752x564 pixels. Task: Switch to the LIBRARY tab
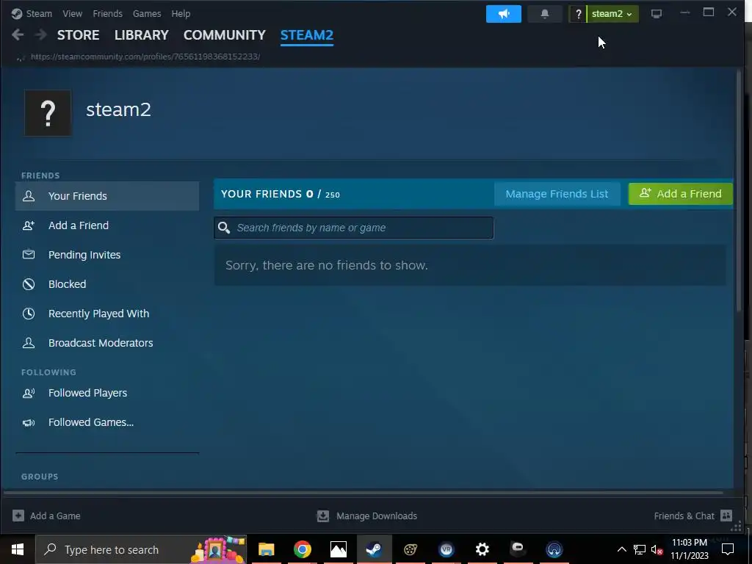(x=142, y=35)
